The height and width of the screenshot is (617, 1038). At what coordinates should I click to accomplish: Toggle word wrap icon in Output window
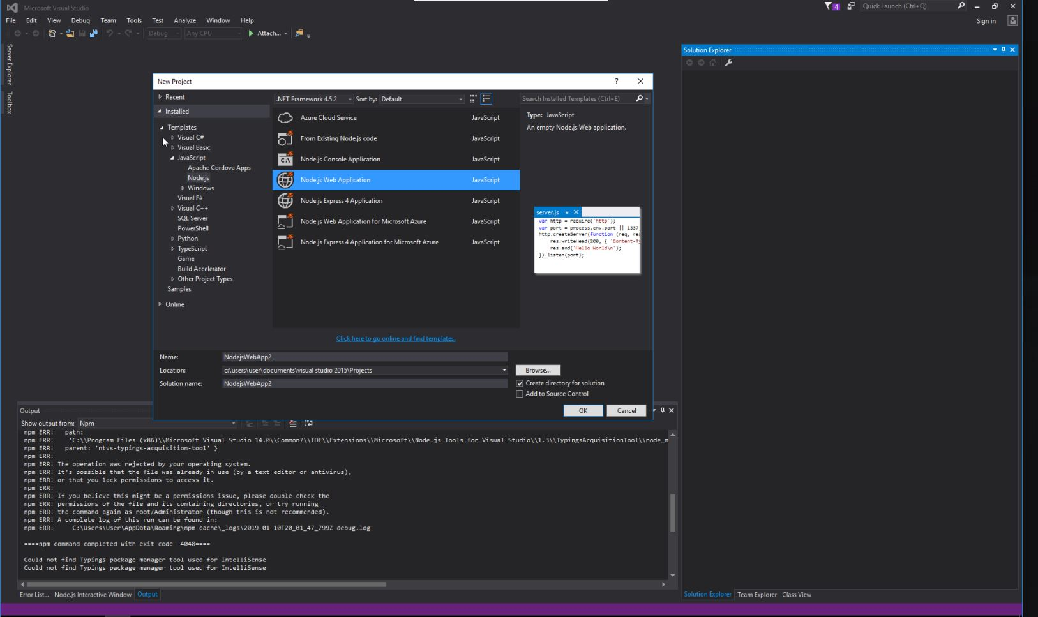click(x=308, y=423)
